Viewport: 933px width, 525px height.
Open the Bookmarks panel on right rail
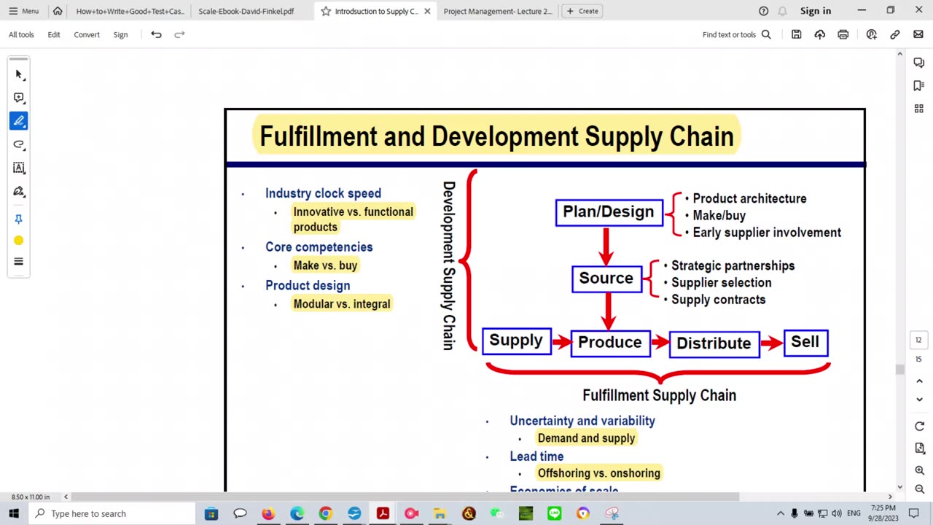point(919,86)
